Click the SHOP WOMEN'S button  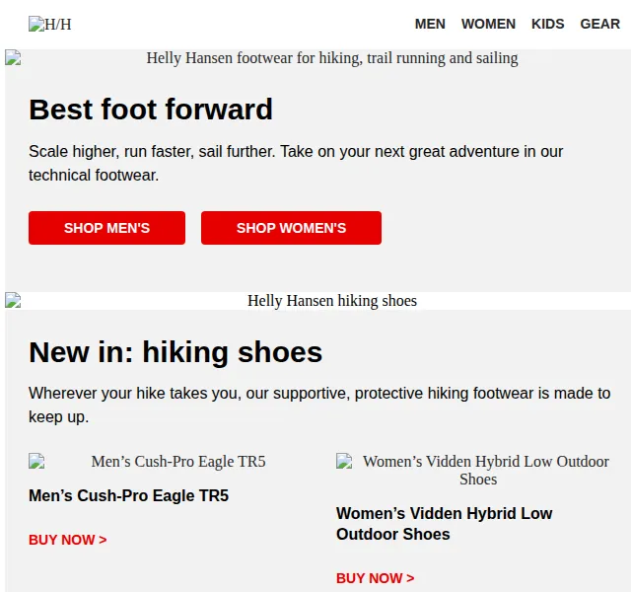(x=292, y=228)
